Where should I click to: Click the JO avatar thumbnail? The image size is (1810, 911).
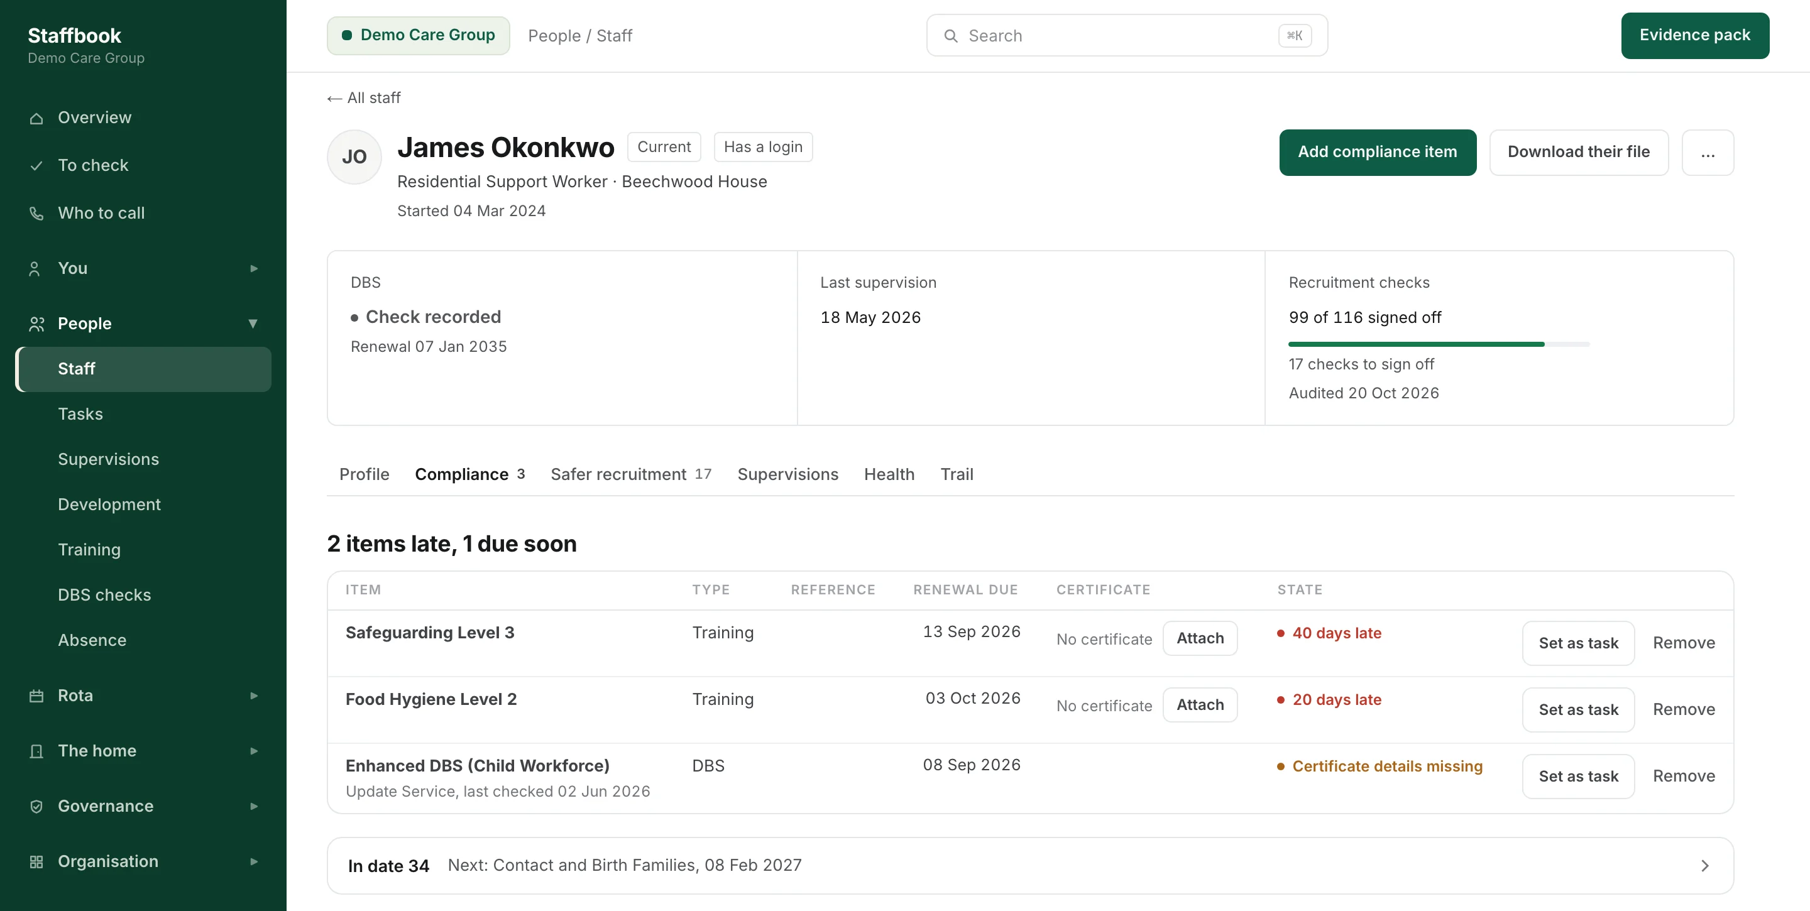354,156
